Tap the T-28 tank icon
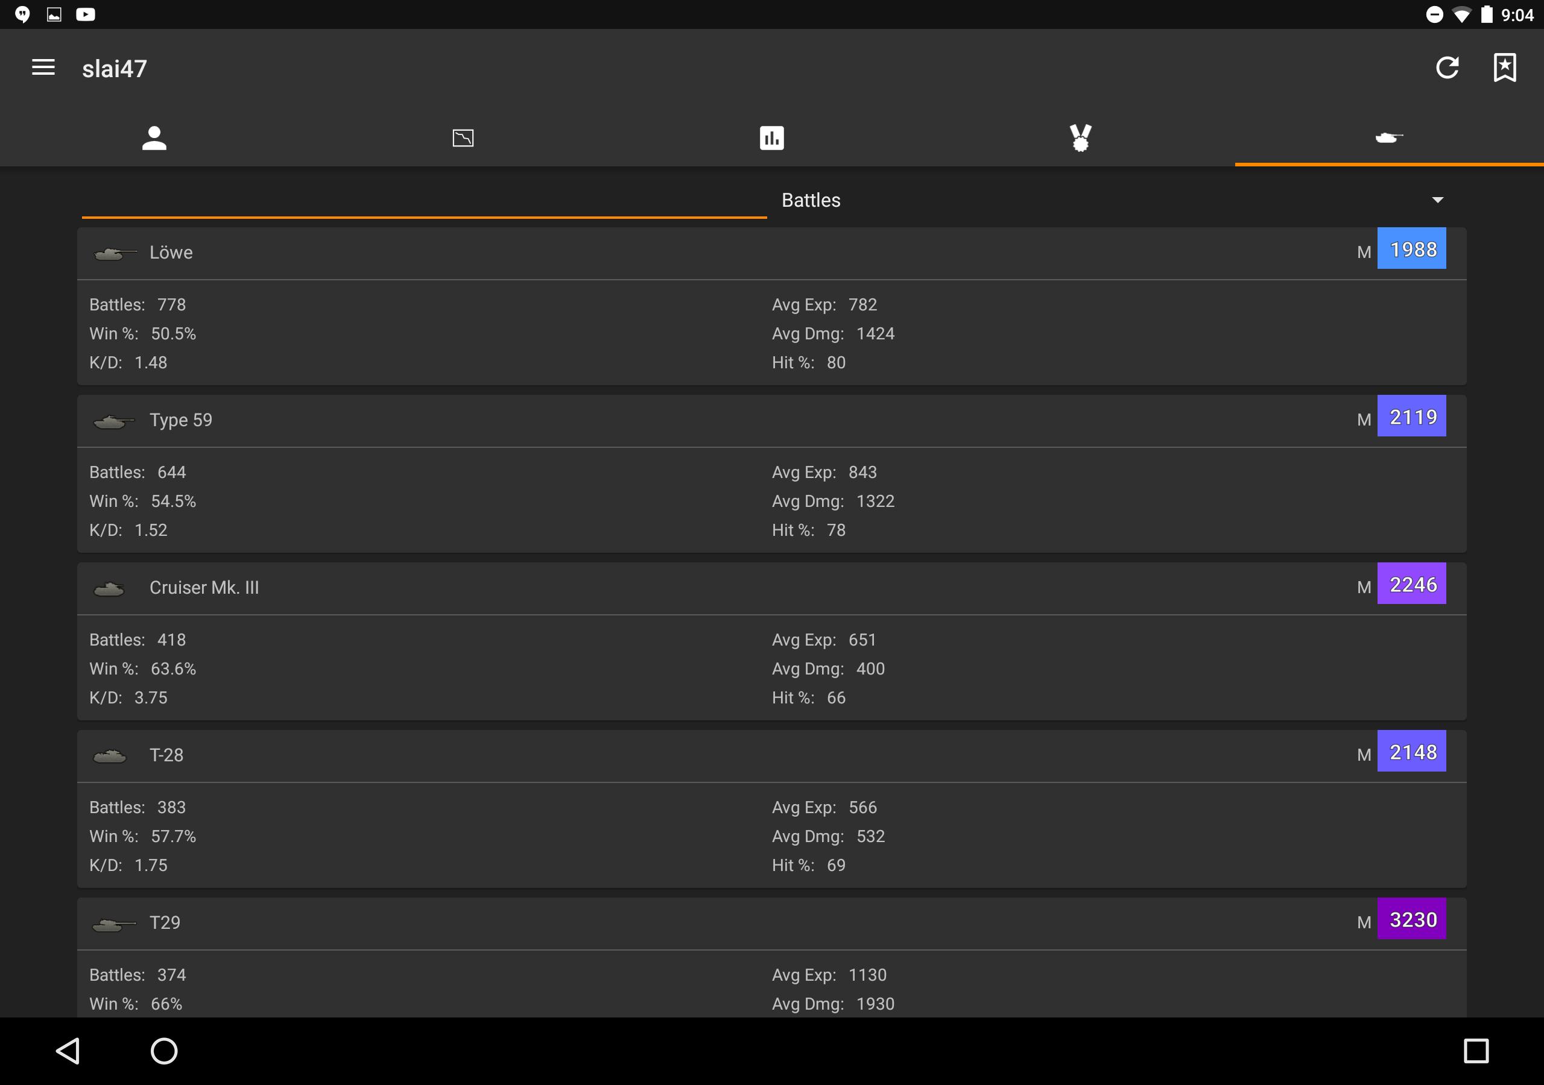The image size is (1544, 1085). tap(110, 756)
